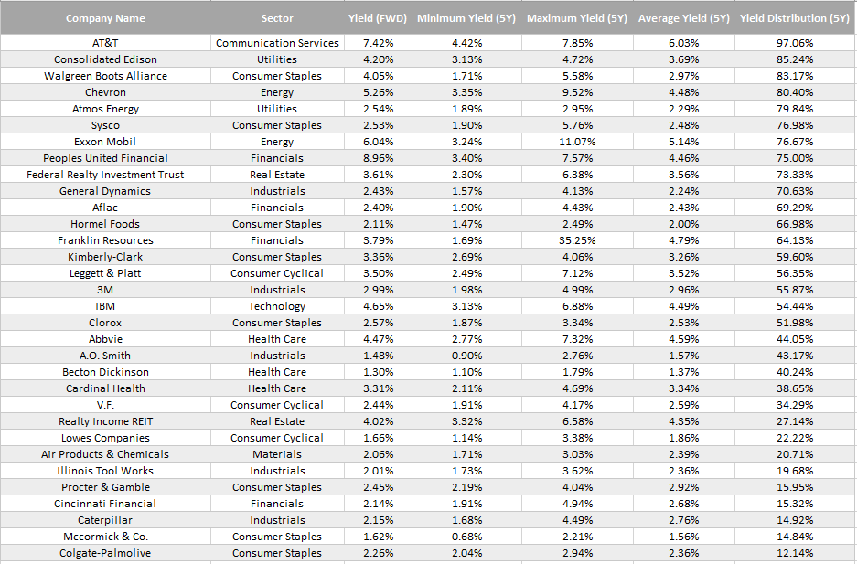Click Colgate-Palmolive's 12.14% distribution cell
Screen dimensions: 857x564
coord(795,553)
